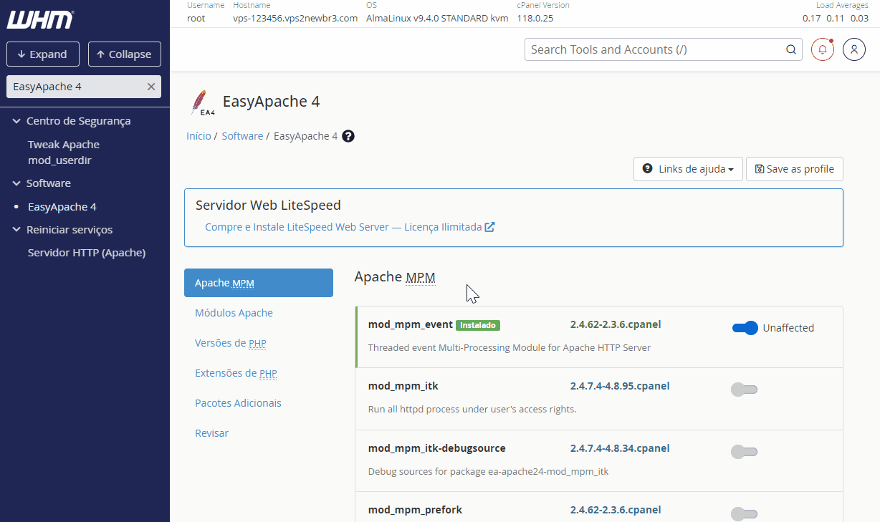This screenshot has width=880, height=522.
Task: Click the EasyApache 4 feather logo
Action: click(202, 102)
